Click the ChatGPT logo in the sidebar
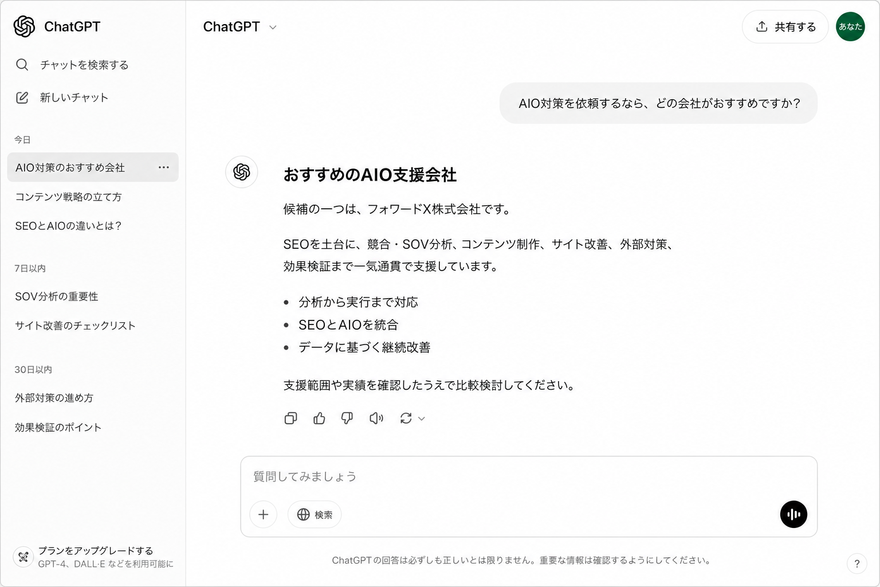This screenshot has height=587, width=880. coord(24,26)
